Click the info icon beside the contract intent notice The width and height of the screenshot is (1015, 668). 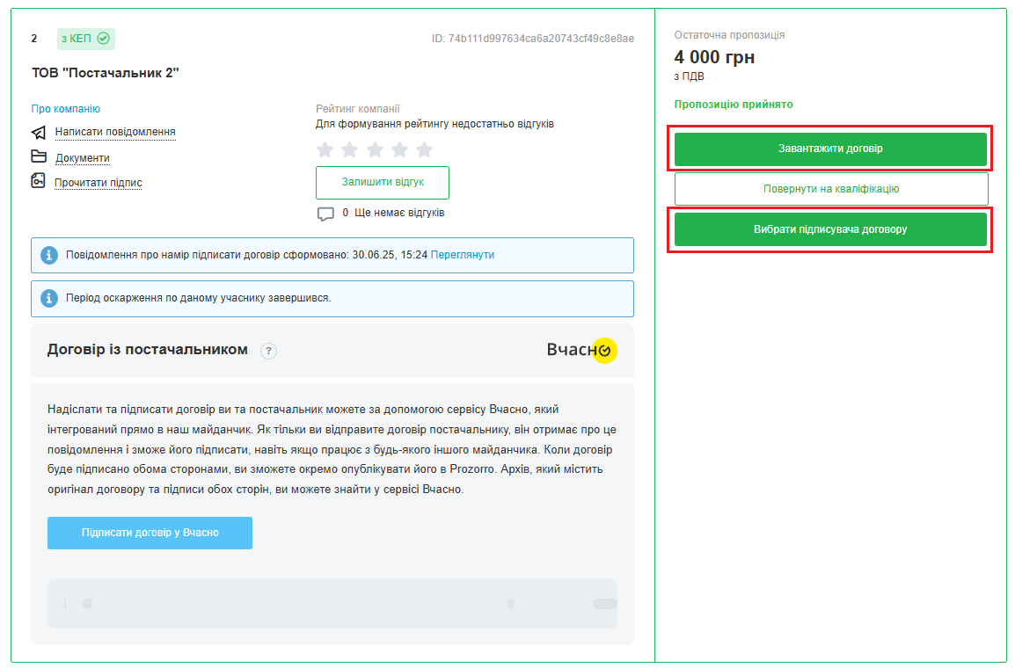coord(49,255)
